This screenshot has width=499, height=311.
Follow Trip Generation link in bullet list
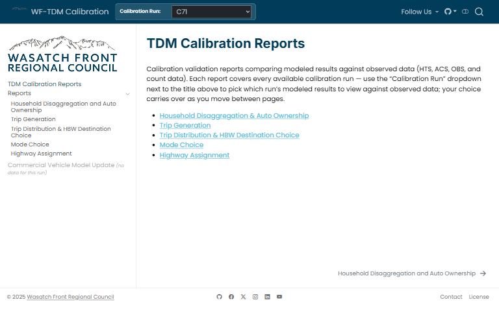point(185,126)
